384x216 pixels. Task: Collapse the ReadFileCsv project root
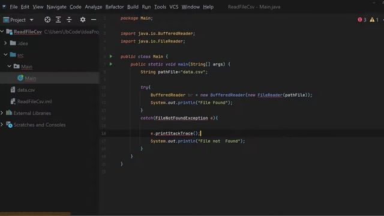point(2,31)
